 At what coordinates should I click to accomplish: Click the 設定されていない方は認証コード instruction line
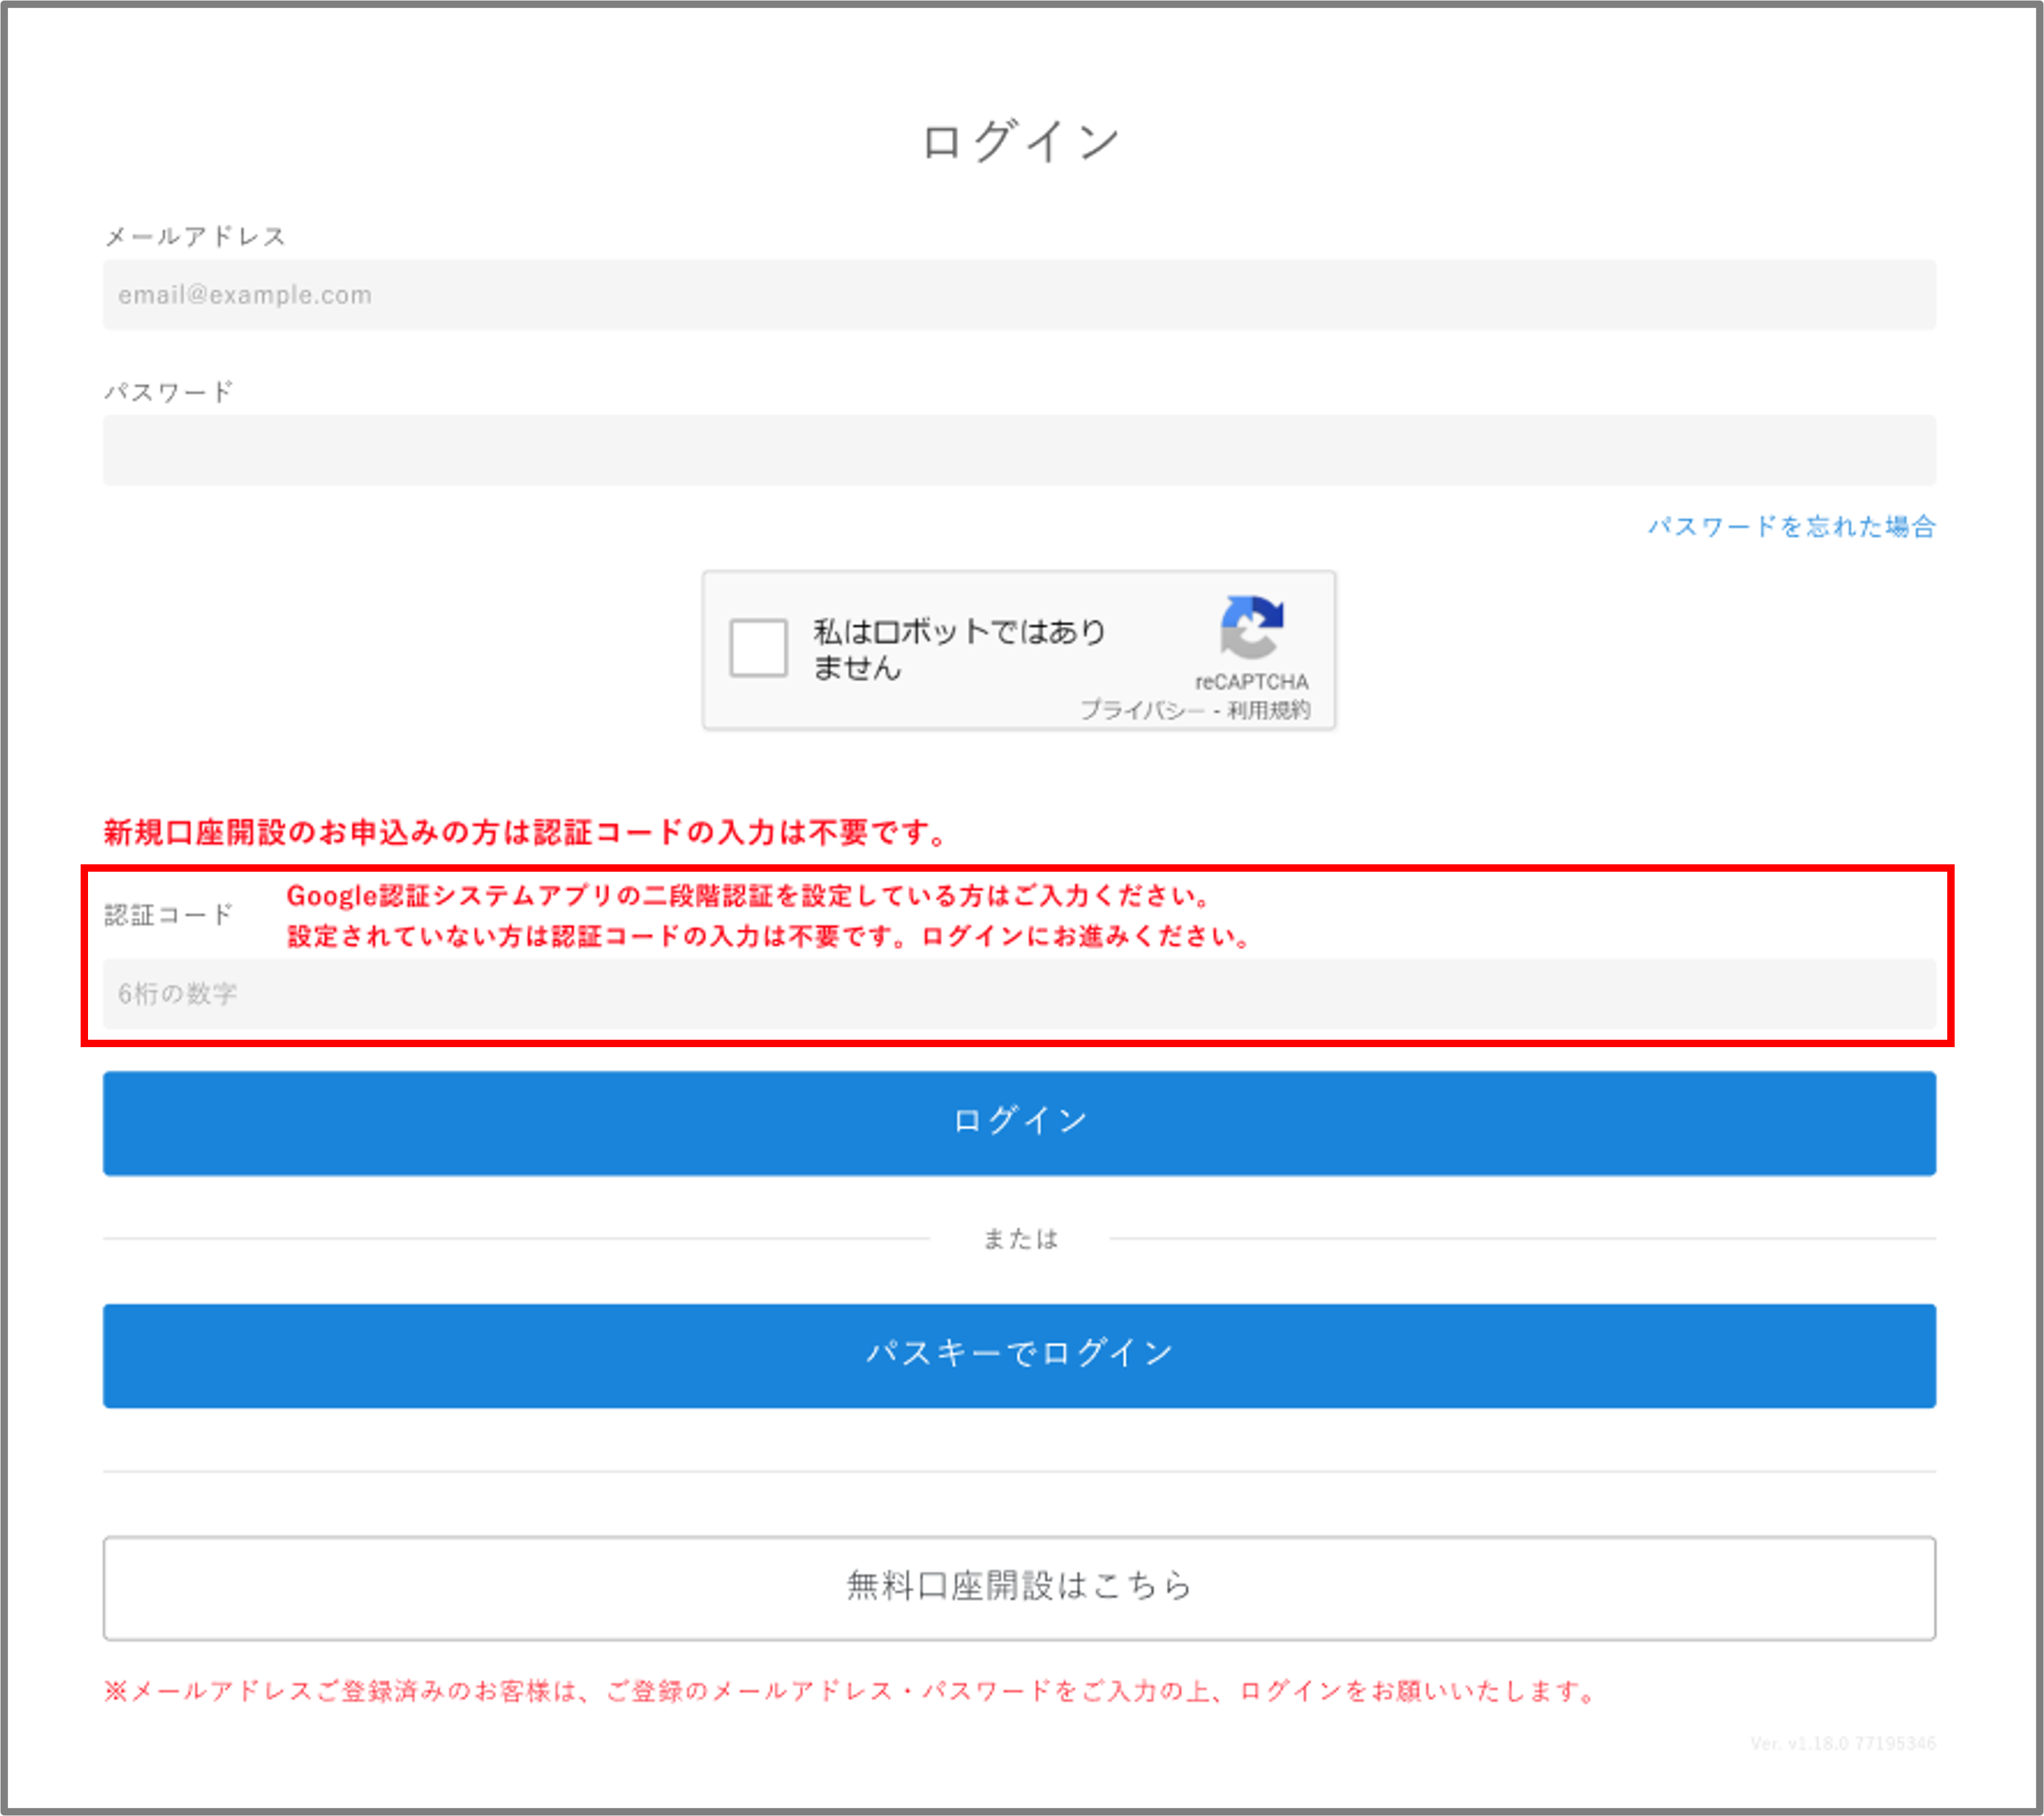[x=769, y=937]
